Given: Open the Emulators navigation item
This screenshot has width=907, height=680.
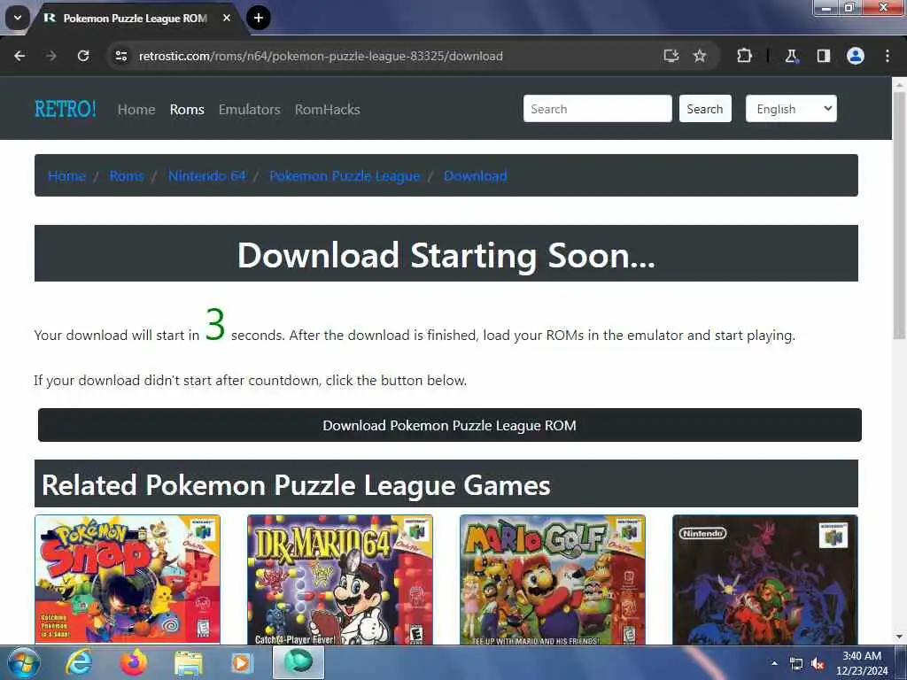Looking at the screenshot, I should [249, 109].
